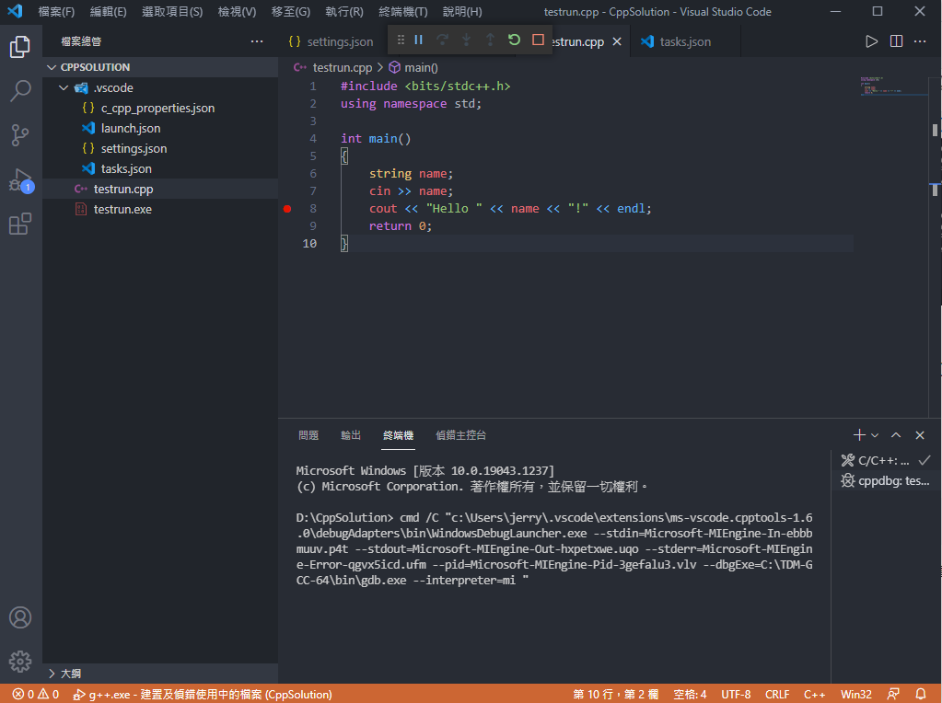This screenshot has height=703, width=942.
Task: Open Run and Debug view
Action: (20, 179)
